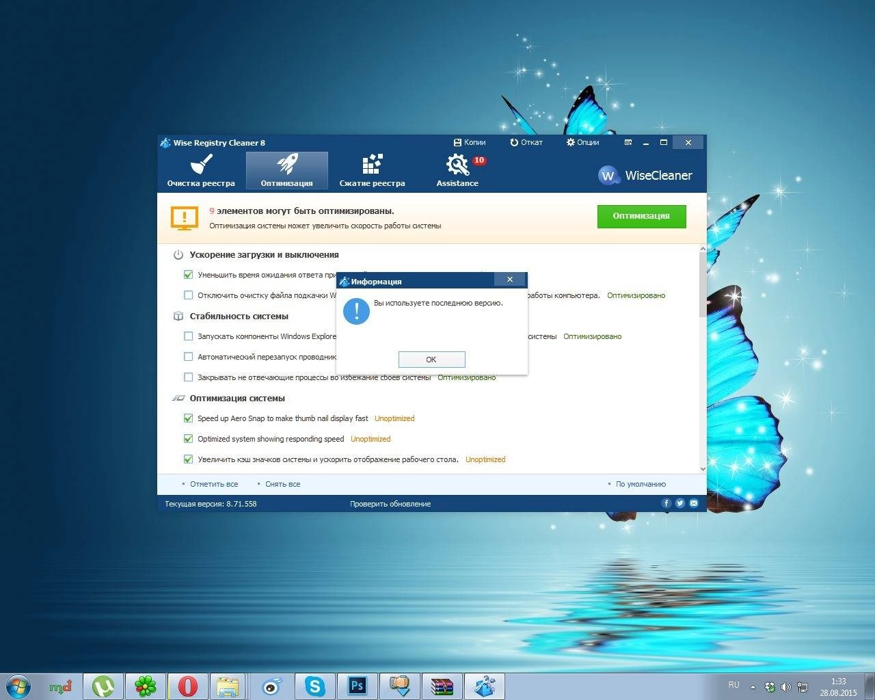Viewport: 875px width, 700px height.
Task: Toggle 'Optimized system showing responding speed' checkbox
Action: 188,439
